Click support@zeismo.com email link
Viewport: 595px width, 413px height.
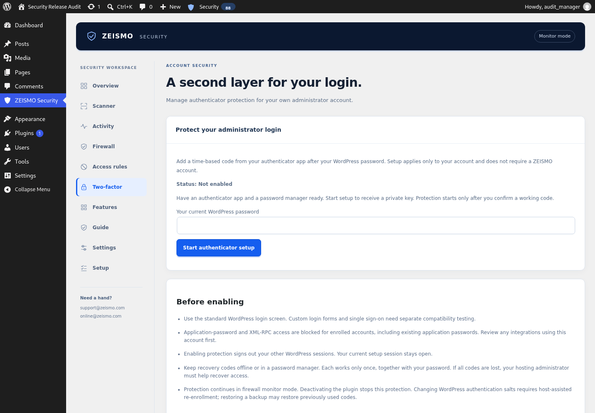tap(102, 308)
